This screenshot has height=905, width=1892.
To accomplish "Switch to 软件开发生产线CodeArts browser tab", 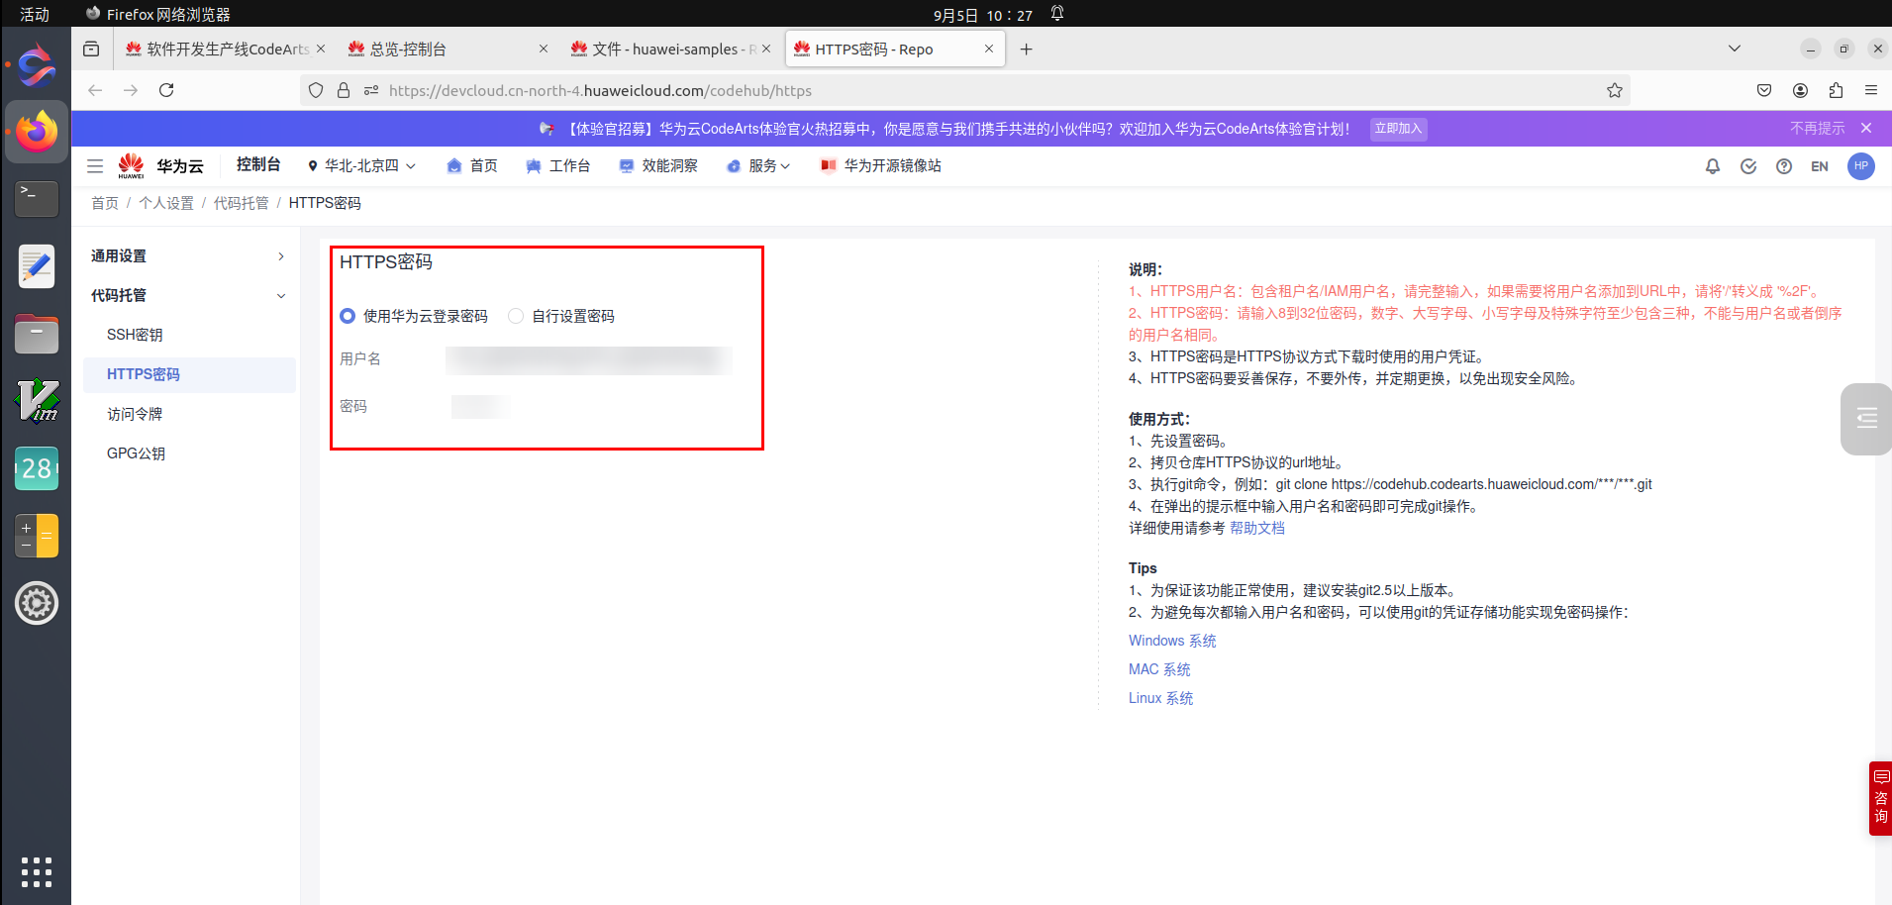I will click(x=226, y=49).
